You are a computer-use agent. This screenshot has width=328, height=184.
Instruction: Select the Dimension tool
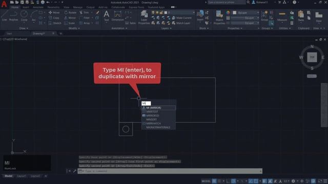[x=117, y=16]
